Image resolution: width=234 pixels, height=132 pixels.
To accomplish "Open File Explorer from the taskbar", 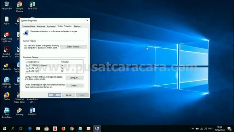I will tap(38, 129).
